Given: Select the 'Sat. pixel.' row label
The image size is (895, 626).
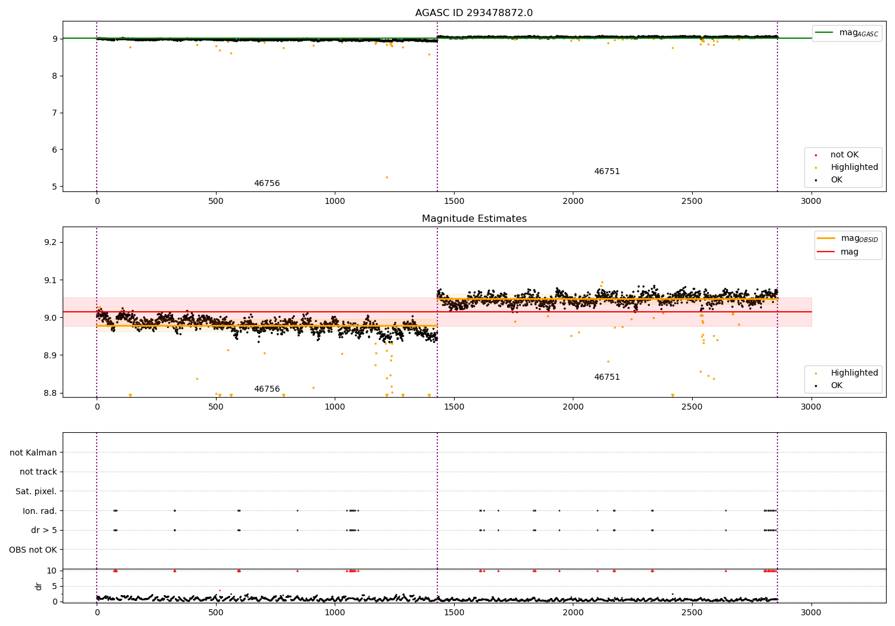Looking at the screenshot, I should coord(36,492).
